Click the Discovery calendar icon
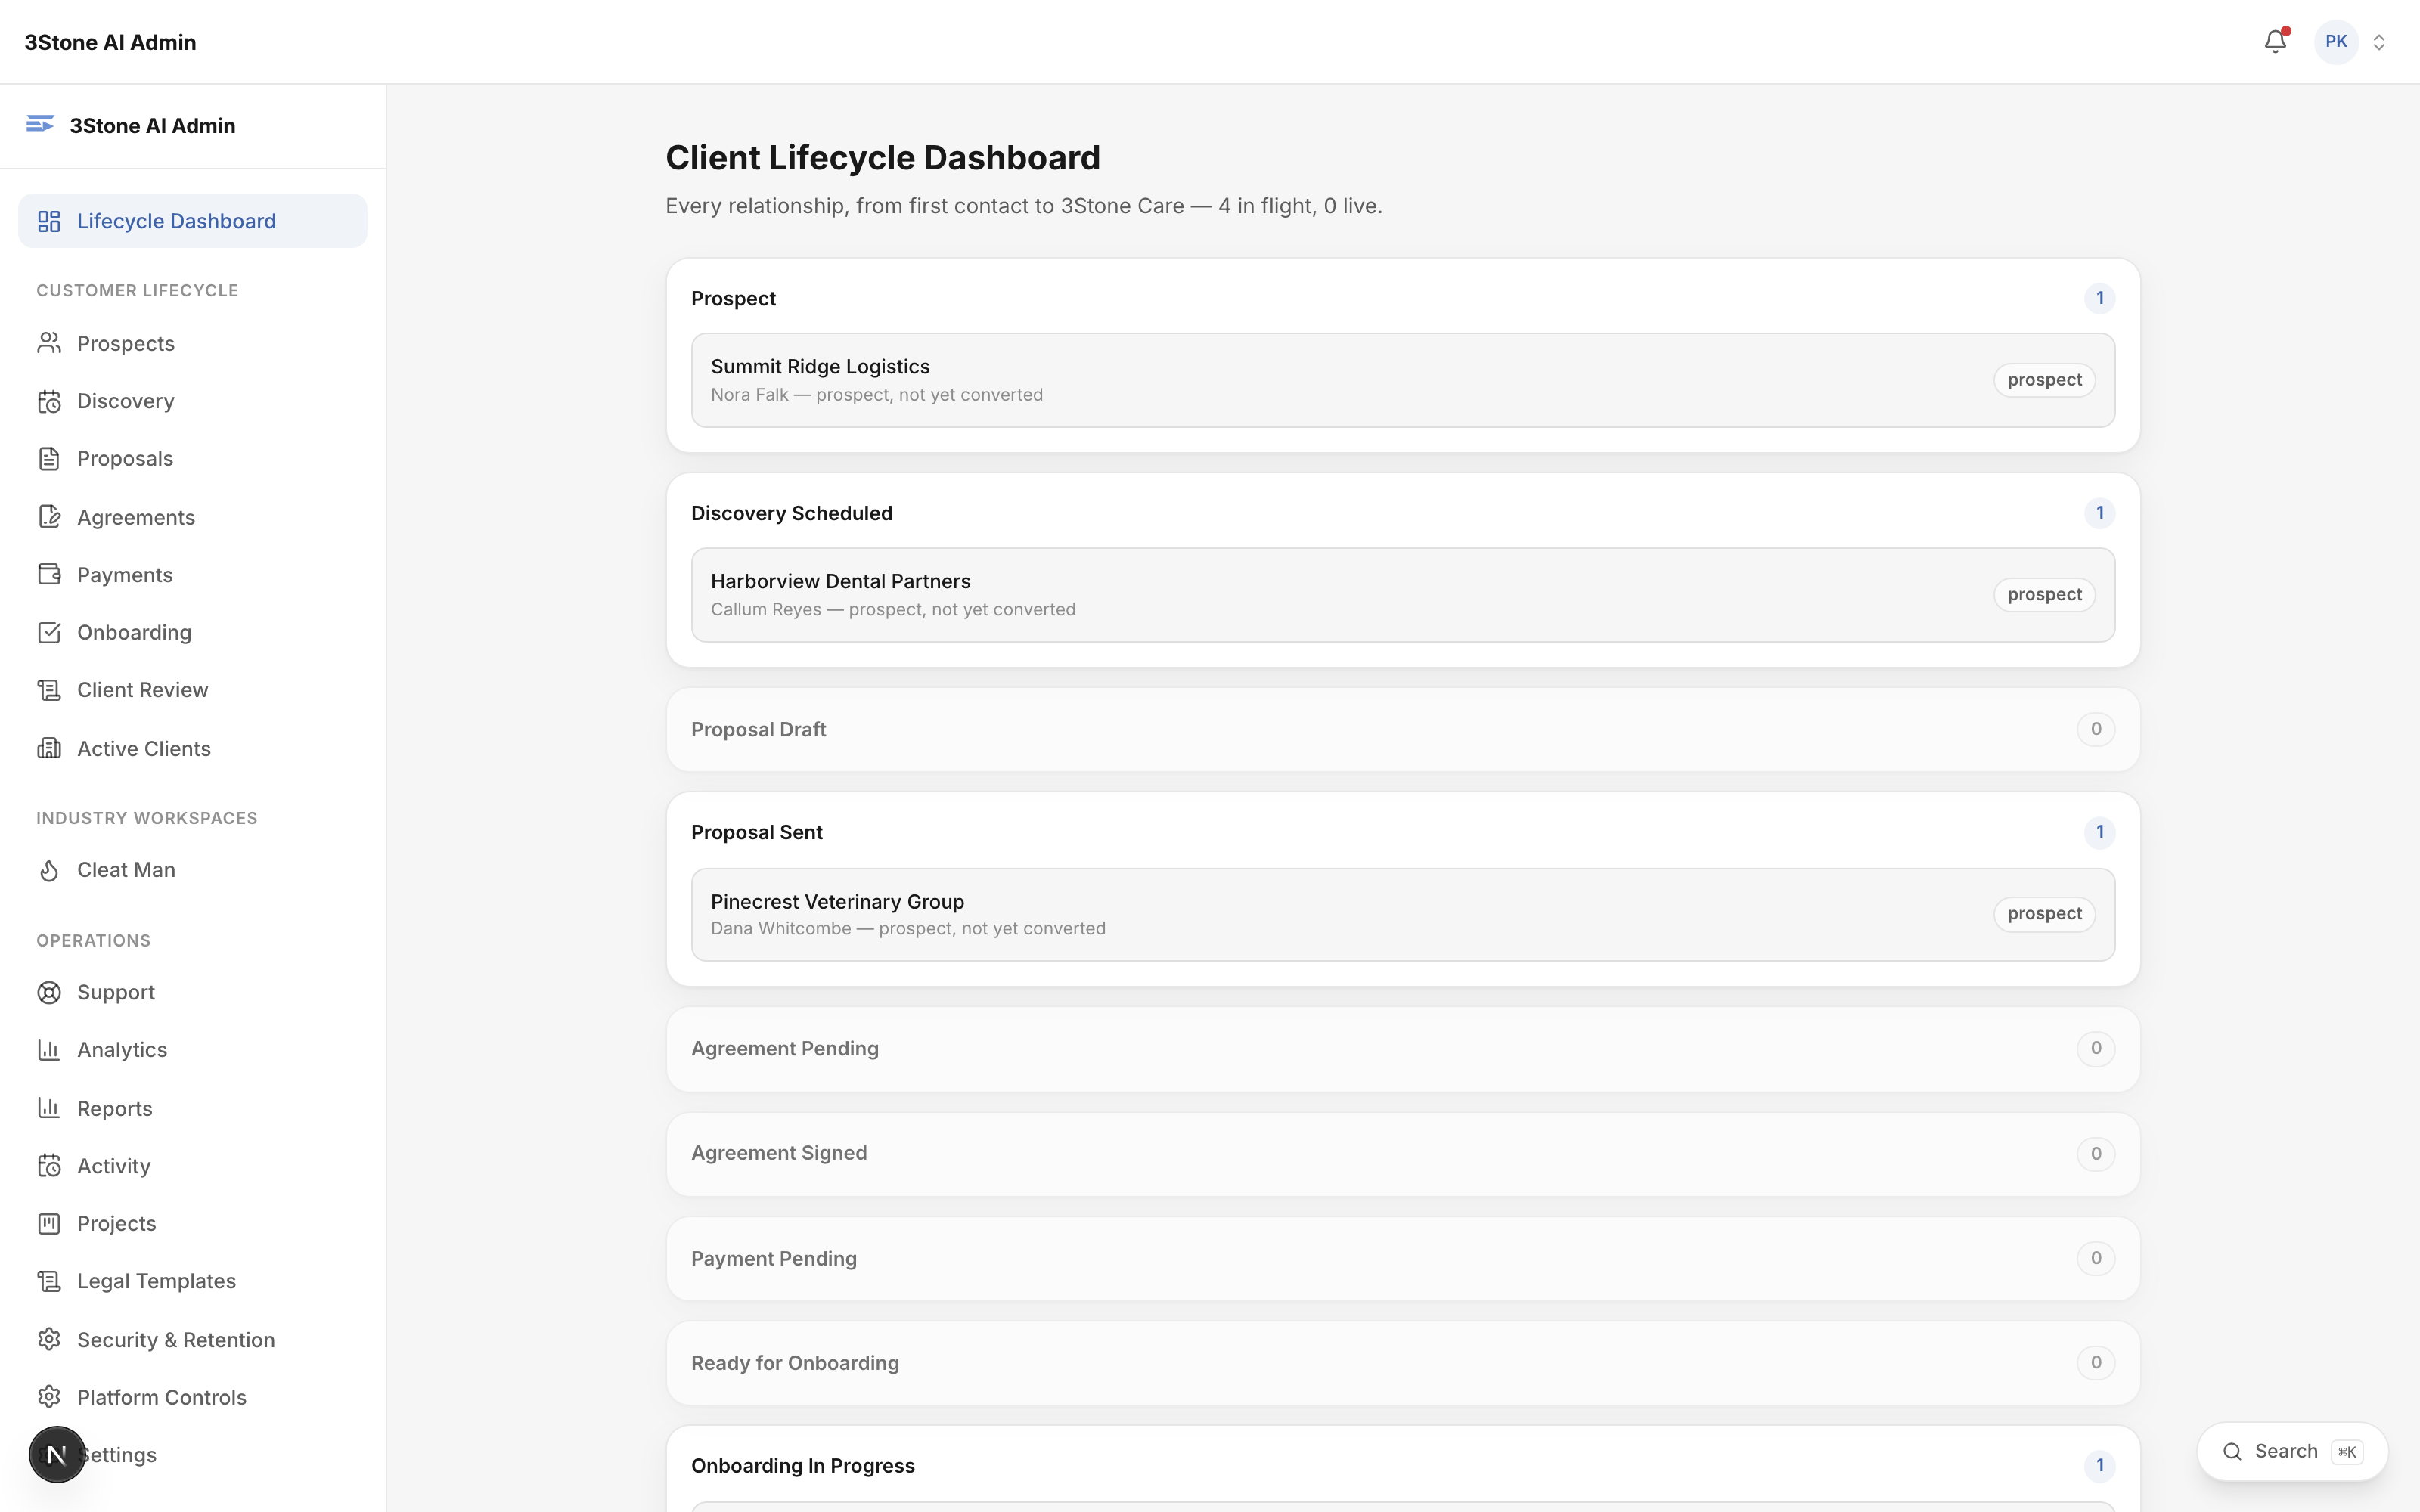The height and width of the screenshot is (1512, 2420). tap(49, 401)
